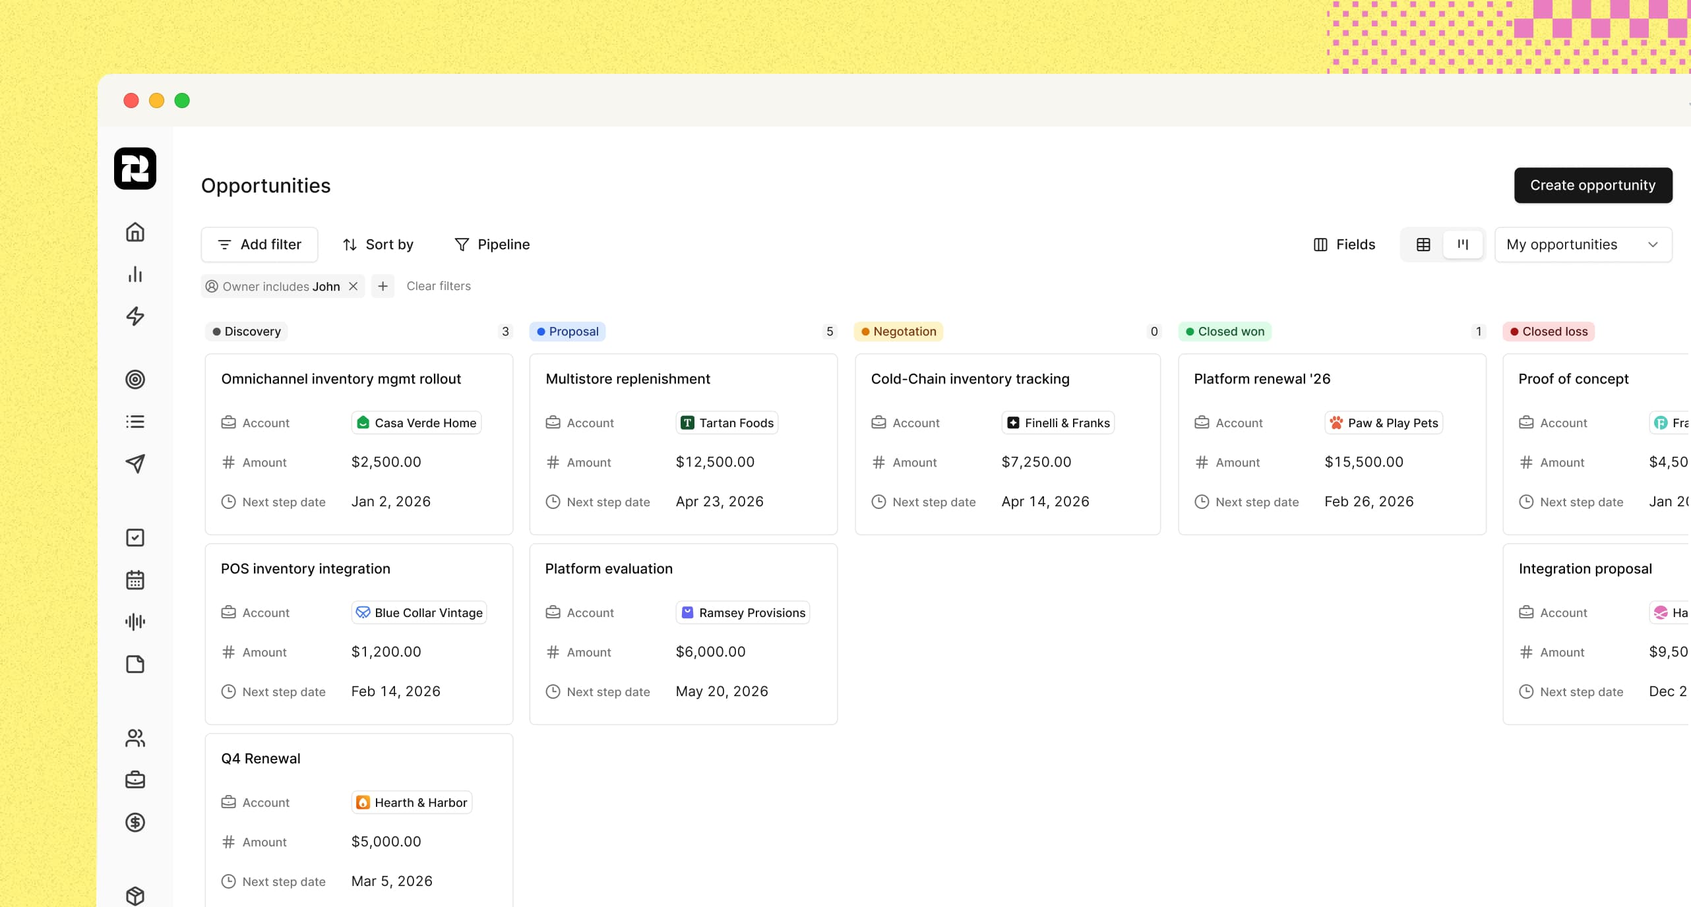Screen dimensions: 1691x907
Task: Open the calendar icon in the sidebar
Action: [135, 580]
